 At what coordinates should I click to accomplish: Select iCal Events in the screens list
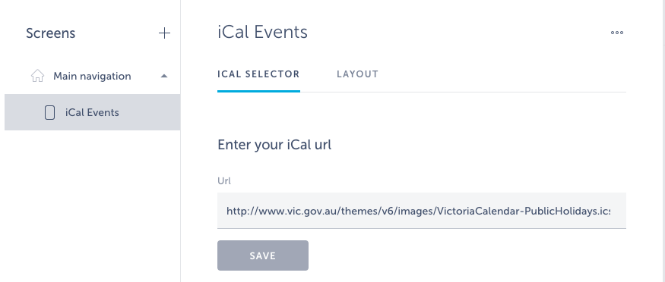coord(92,112)
